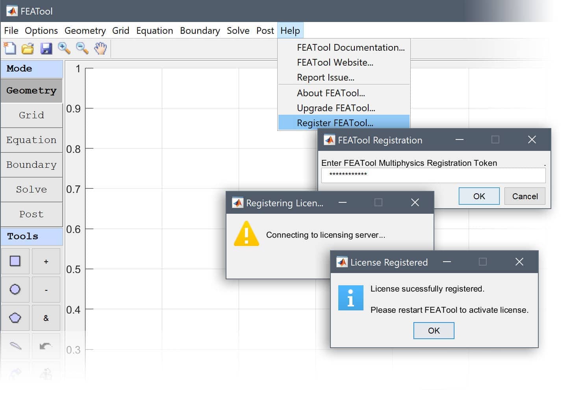Click the Open file folder icon
The width and height of the screenshot is (584, 409).
click(x=28, y=48)
